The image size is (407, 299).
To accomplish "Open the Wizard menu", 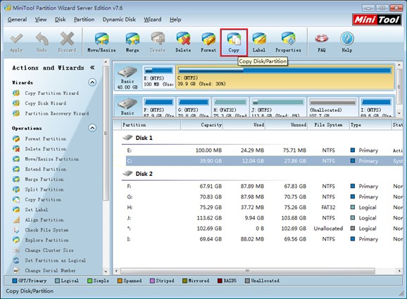I will point(153,20).
